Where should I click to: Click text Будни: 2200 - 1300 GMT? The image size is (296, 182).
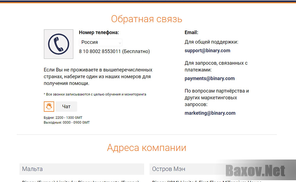pos(63,117)
